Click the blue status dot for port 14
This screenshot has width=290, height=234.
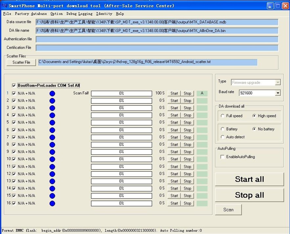[x=52, y=188]
